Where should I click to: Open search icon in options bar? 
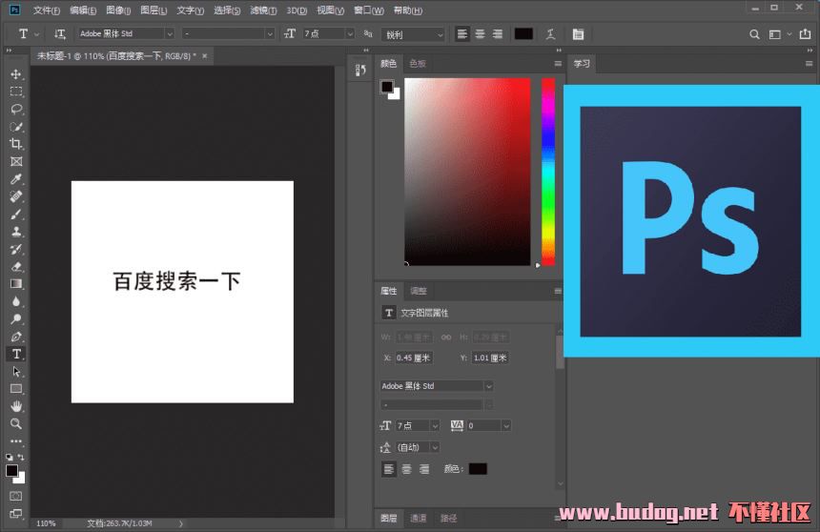click(754, 34)
